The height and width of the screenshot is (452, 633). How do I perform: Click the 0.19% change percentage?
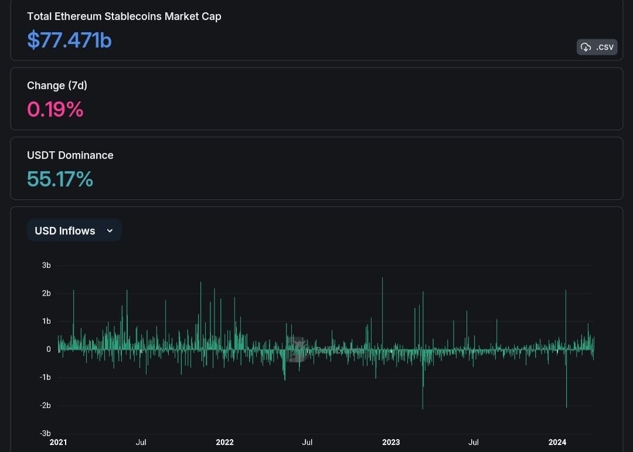pos(55,110)
